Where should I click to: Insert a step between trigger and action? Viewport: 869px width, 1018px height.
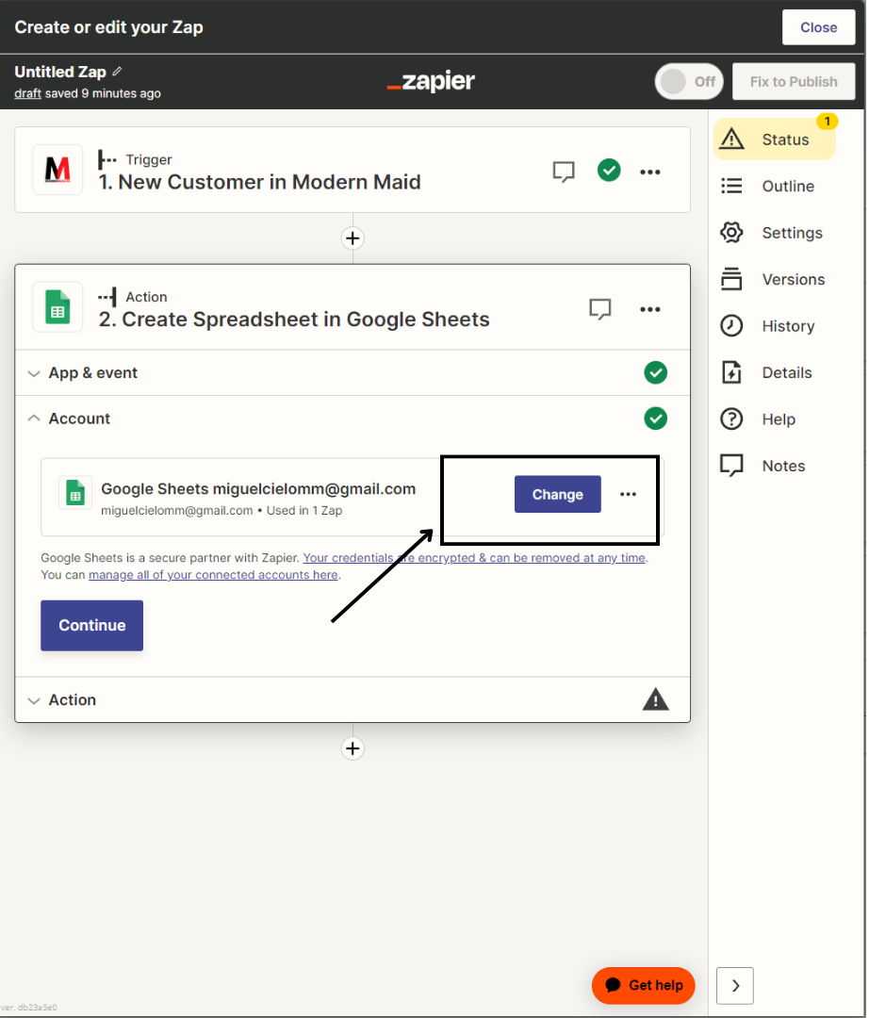coord(353,238)
